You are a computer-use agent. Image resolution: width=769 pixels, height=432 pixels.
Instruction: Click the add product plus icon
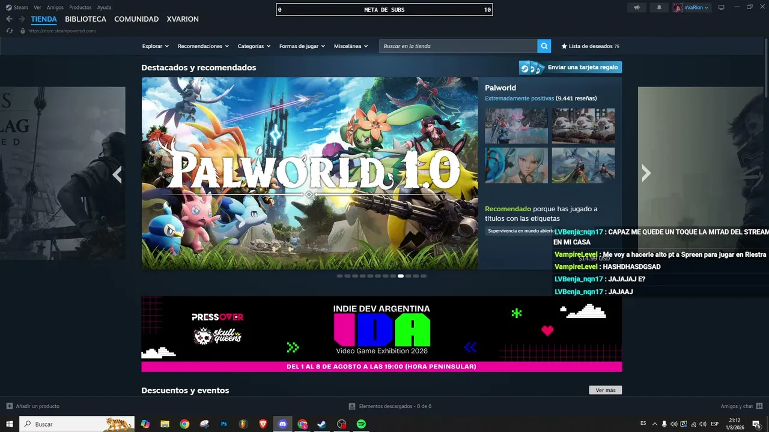pyautogui.click(x=9, y=406)
